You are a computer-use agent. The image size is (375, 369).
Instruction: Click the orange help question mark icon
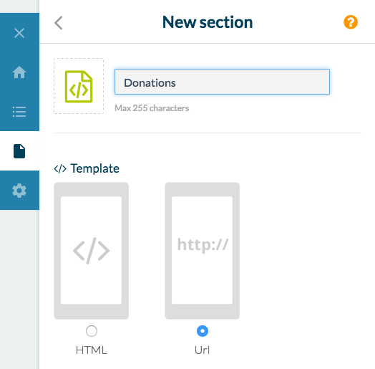tap(351, 22)
